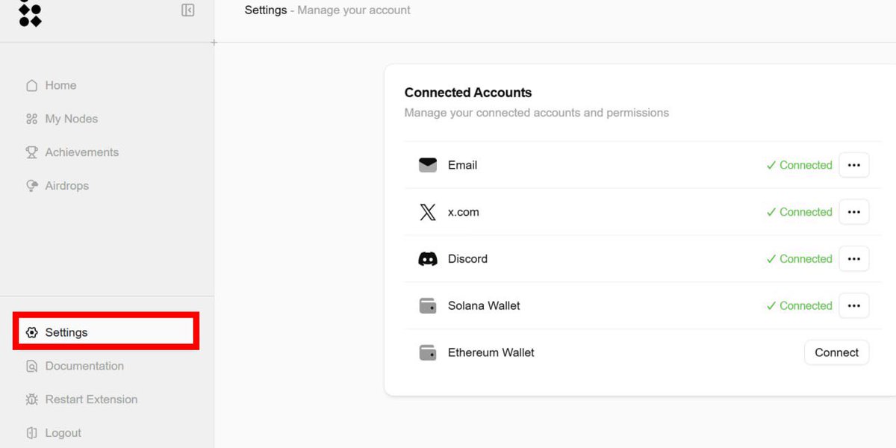
Task: Click the Solana Wallet row label
Action: coord(484,305)
